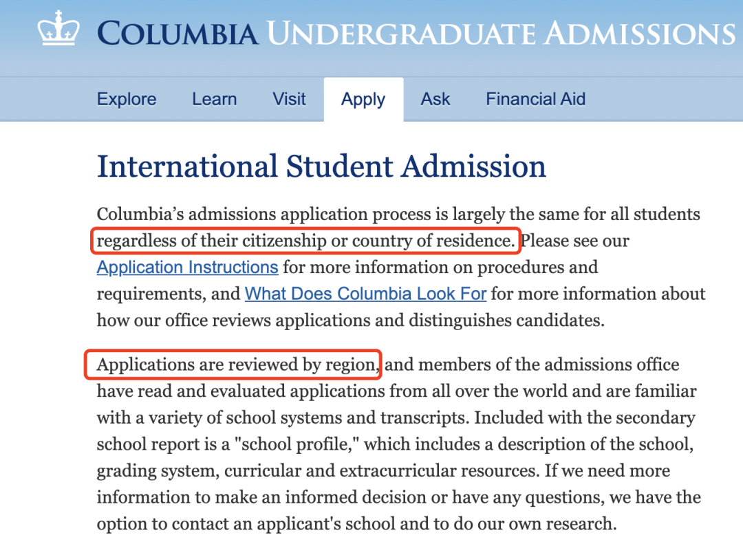Open the Financial Aid tab
Screen dimensions: 743x544
tap(536, 99)
